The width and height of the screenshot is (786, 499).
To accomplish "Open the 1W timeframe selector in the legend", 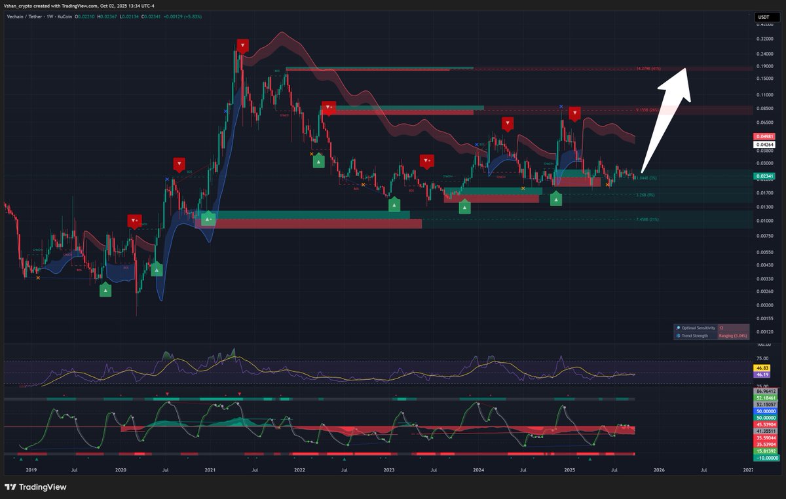I will pos(50,16).
